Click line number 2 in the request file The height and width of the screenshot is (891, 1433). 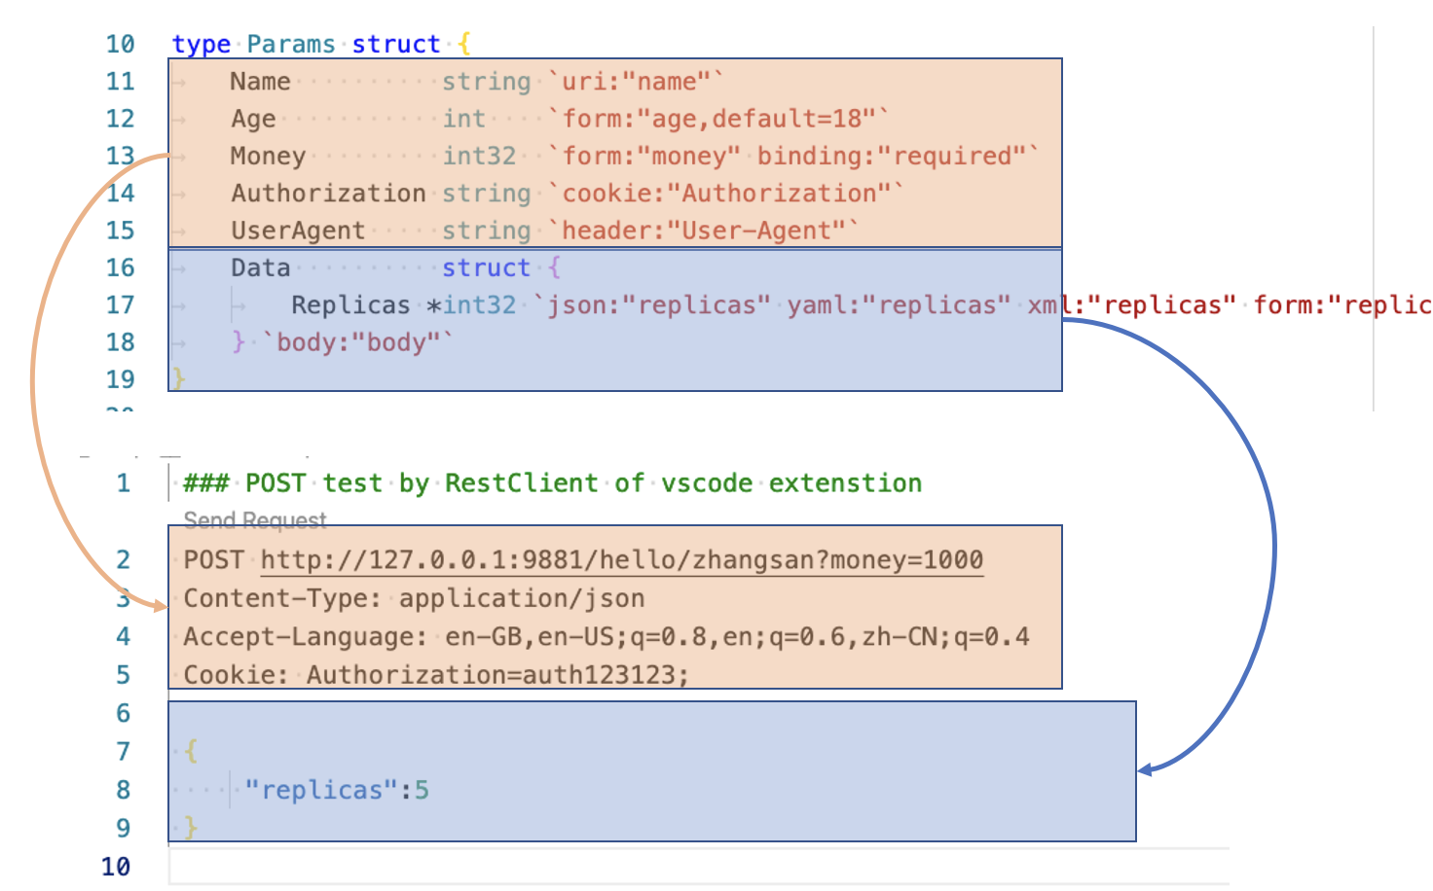[123, 559]
